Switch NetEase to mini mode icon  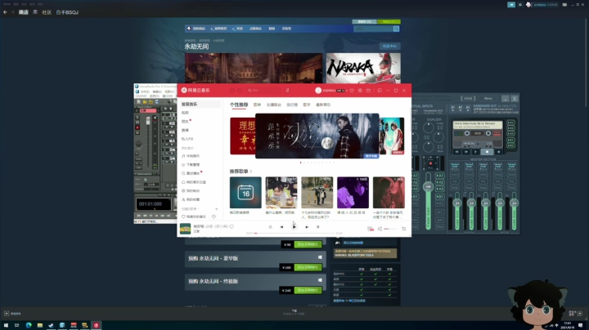[380, 91]
